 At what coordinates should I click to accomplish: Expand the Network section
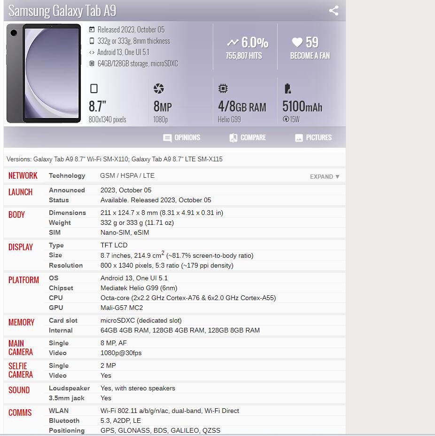pos(325,176)
